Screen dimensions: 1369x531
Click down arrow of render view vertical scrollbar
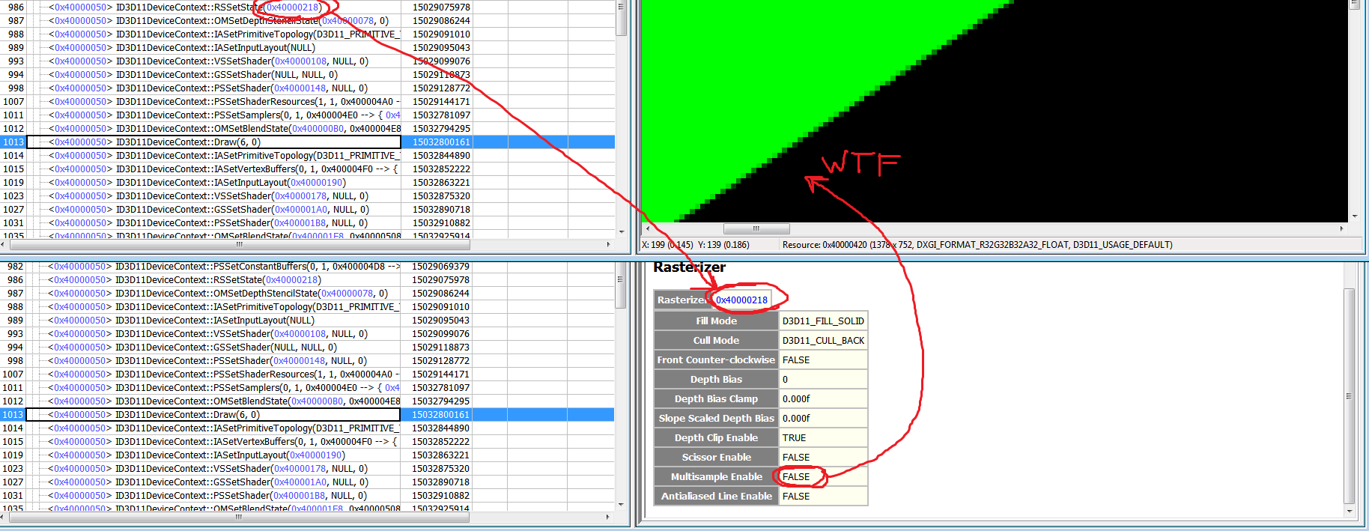(1354, 216)
